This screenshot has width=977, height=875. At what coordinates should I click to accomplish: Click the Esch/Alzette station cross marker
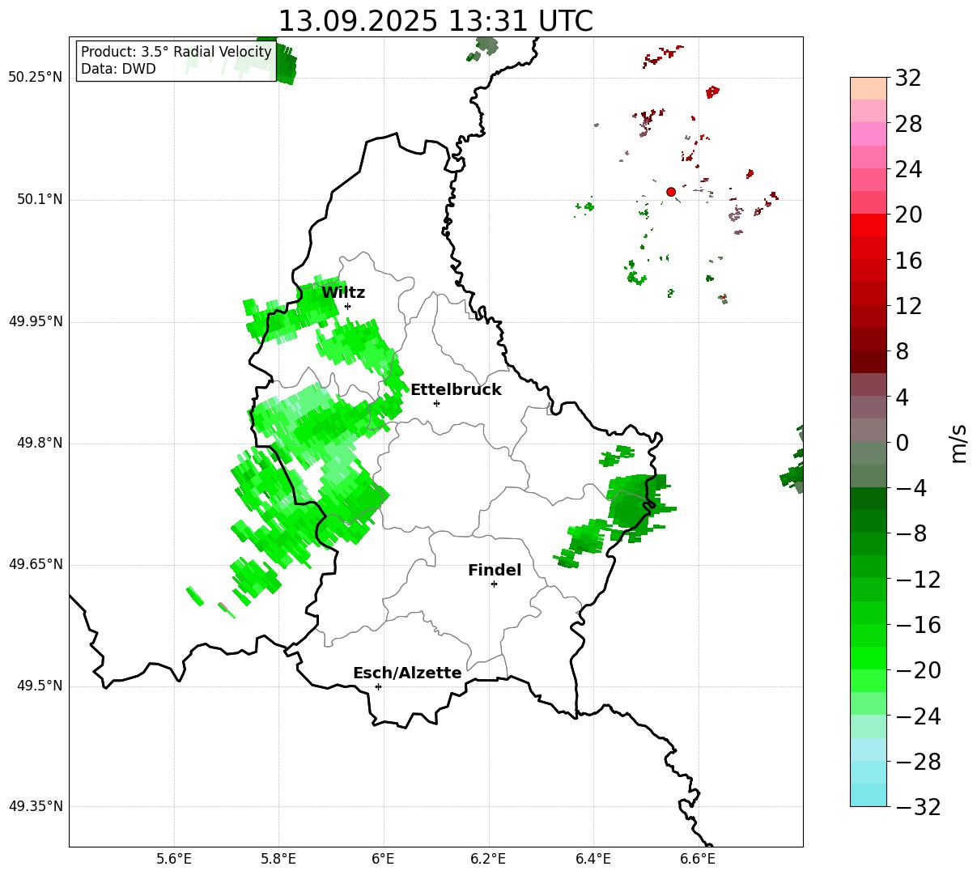coord(378,686)
